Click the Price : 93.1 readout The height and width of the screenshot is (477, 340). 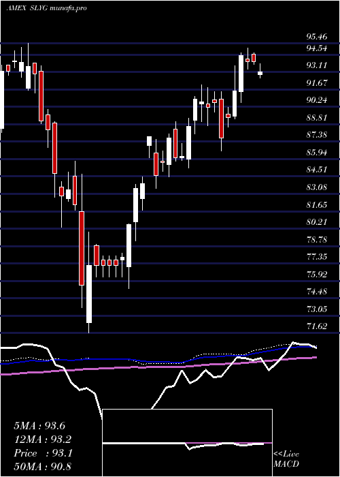pos(43,453)
